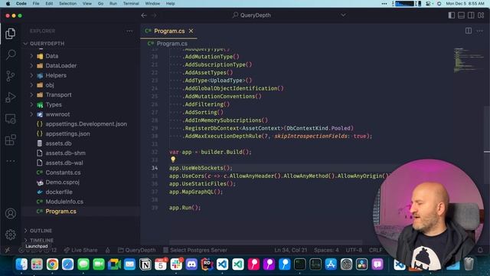Click the lightbulb code action on line 33
Screen dimensions: 490x276
173,159
